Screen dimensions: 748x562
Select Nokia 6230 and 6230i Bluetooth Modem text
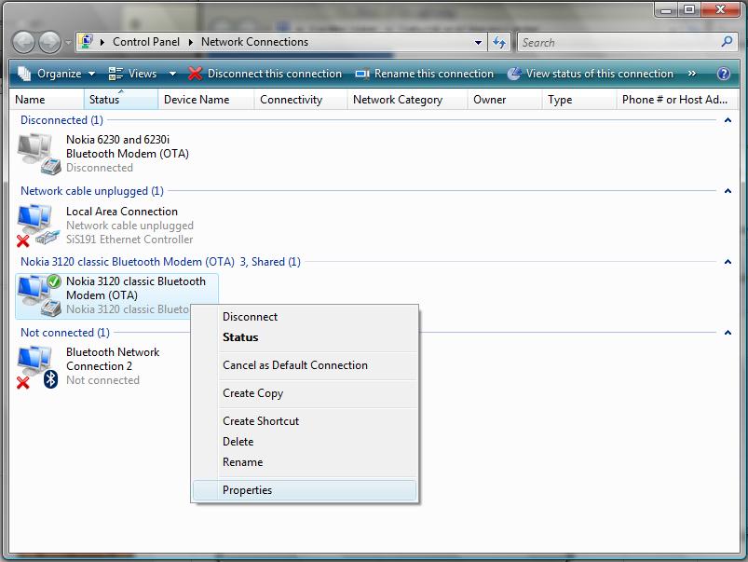tap(128, 146)
